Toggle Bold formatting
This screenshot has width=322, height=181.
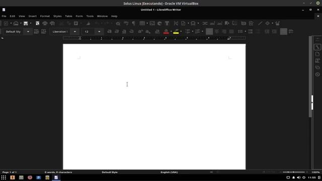point(109,31)
